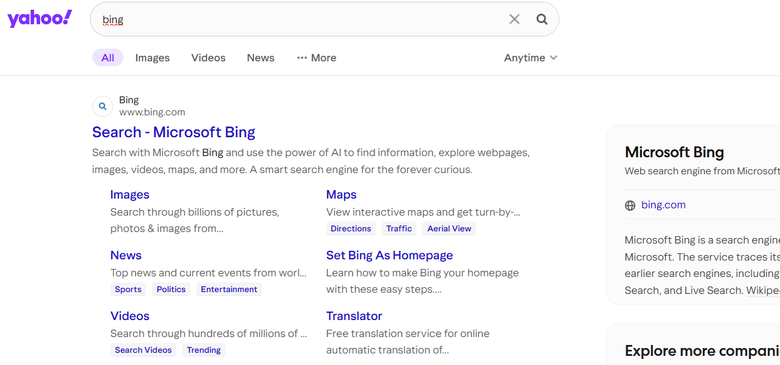Switch to the Videos tab
This screenshot has height=365, width=780.
coord(209,58)
